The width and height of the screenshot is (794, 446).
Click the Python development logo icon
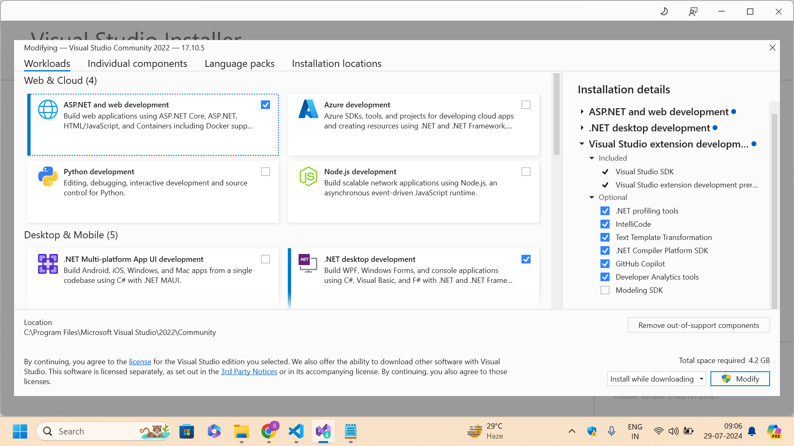click(48, 176)
